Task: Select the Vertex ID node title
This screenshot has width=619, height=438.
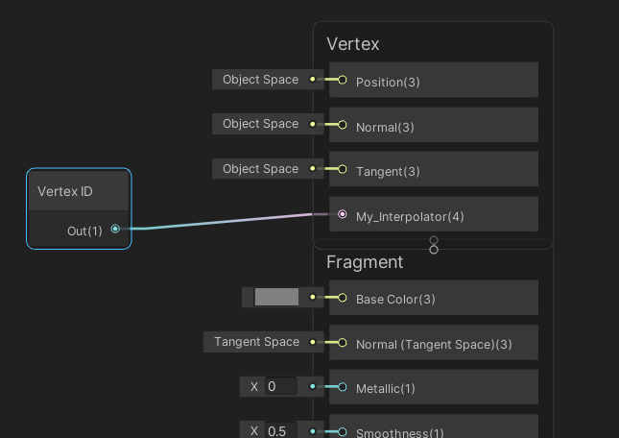Action: [x=65, y=191]
